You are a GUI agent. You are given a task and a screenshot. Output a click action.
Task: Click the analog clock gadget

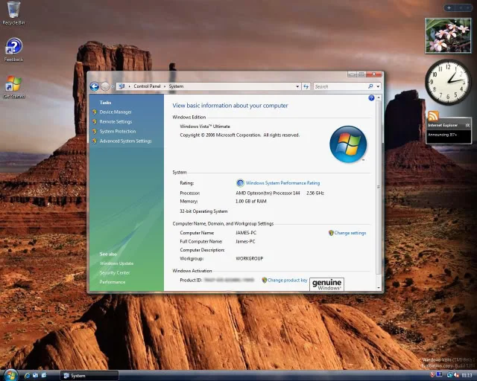click(x=448, y=82)
